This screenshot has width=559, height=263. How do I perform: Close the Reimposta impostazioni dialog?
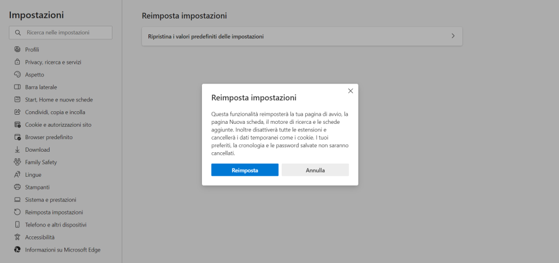pyautogui.click(x=350, y=91)
